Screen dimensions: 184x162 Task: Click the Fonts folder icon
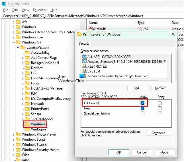click(27, 83)
